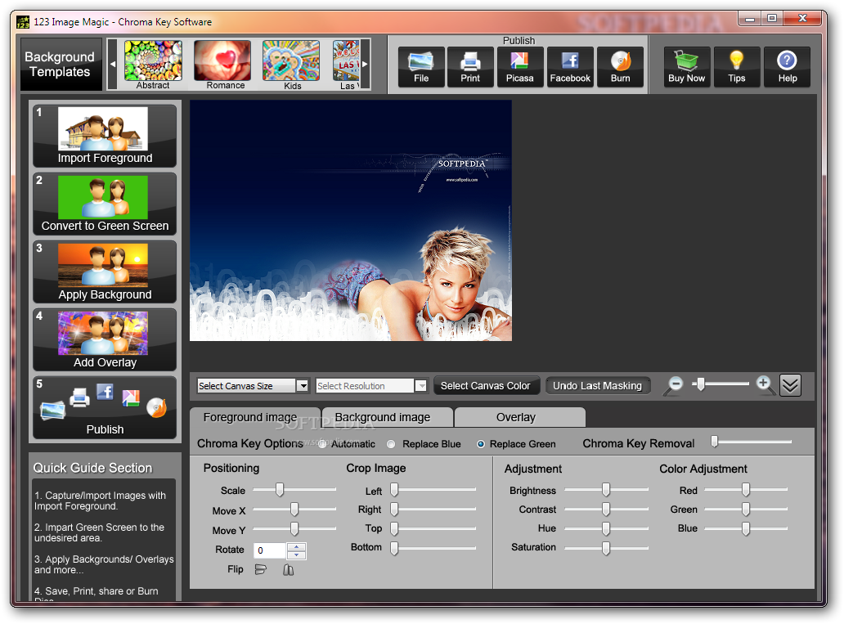Click the Contrast slider
The image size is (844, 624).
pyautogui.click(x=606, y=509)
